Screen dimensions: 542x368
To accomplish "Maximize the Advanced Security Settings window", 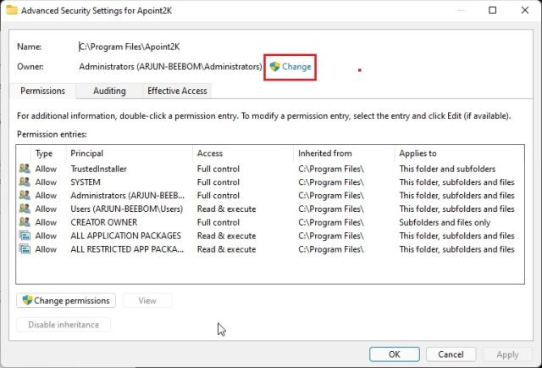I will pyautogui.click(x=493, y=10).
